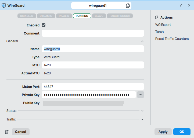This screenshot has height=138, width=194.
Task: Click the minus button beside Private Key
Action: (x=140, y=95)
